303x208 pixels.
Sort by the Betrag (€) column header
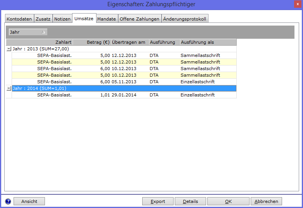pyautogui.click(x=91, y=42)
